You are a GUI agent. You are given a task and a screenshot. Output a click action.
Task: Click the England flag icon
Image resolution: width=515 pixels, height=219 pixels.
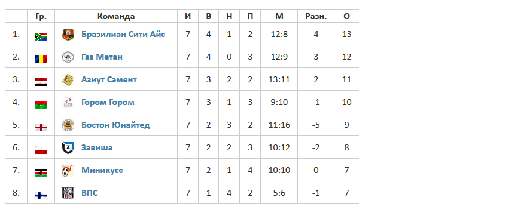(41, 127)
